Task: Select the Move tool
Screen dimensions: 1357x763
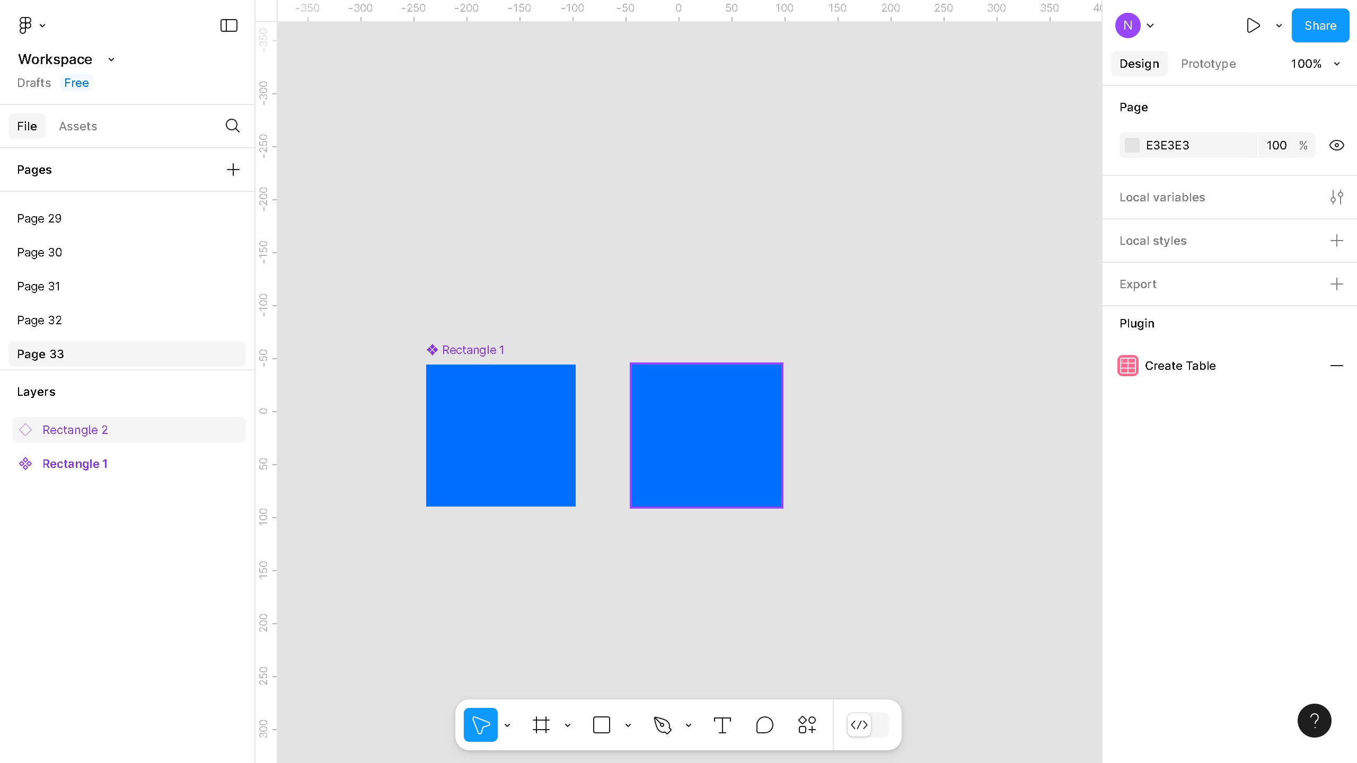Action: tap(480, 724)
